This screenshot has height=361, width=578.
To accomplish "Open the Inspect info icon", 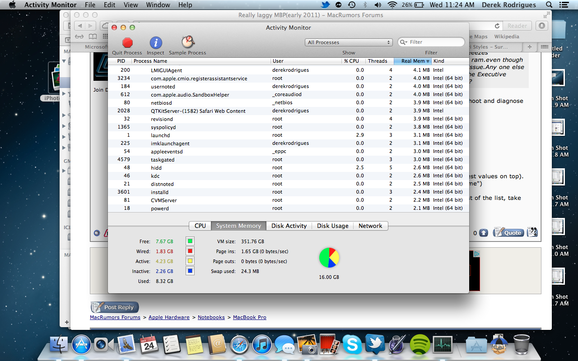I will click(x=156, y=42).
